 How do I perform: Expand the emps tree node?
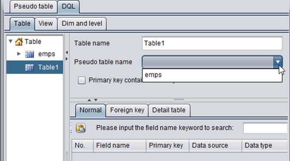pos(19,54)
